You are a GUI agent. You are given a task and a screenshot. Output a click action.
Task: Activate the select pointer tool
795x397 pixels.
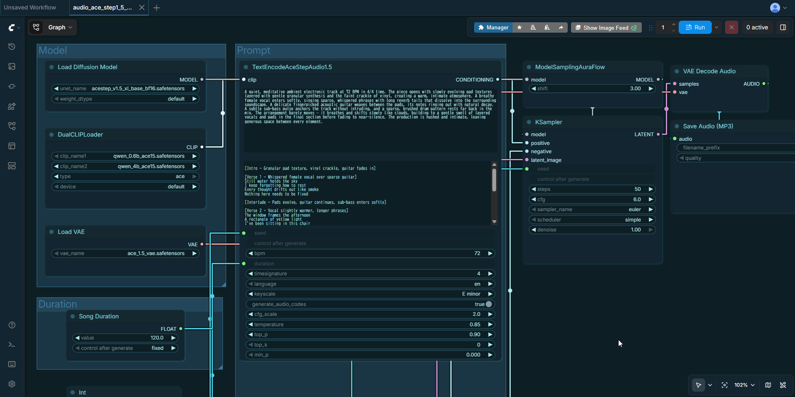699,385
